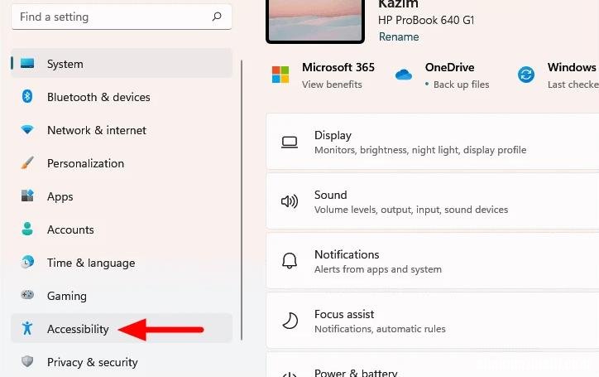Click the Time & language globe icon
Image resolution: width=599 pixels, height=377 pixels.
(x=27, y=262)
